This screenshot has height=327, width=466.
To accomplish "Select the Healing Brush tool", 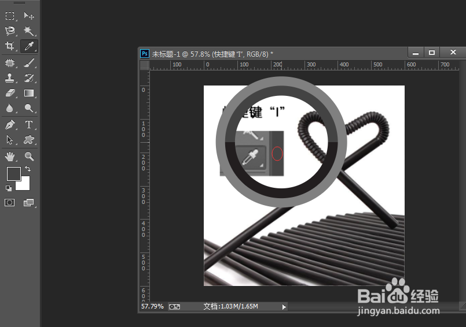I will [10, 63].
